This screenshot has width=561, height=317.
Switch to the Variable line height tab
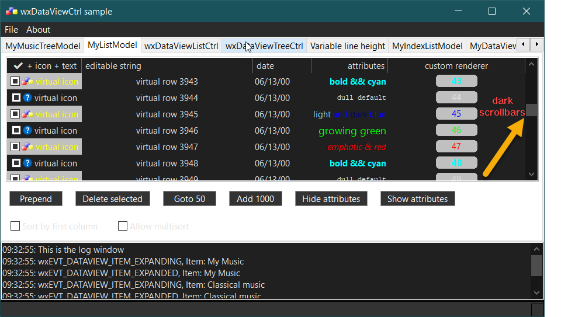(347, 46)
